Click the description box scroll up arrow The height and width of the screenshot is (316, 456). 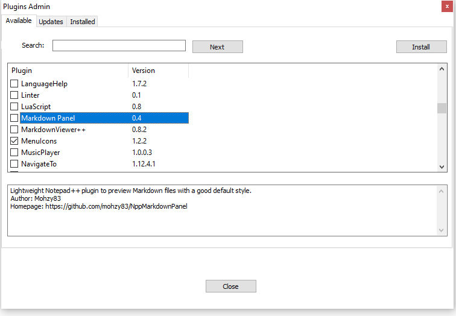coord(441,191)
